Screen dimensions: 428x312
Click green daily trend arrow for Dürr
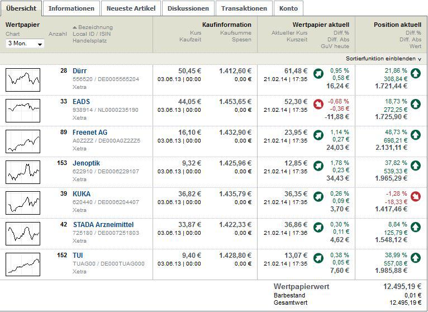[318, 73]
